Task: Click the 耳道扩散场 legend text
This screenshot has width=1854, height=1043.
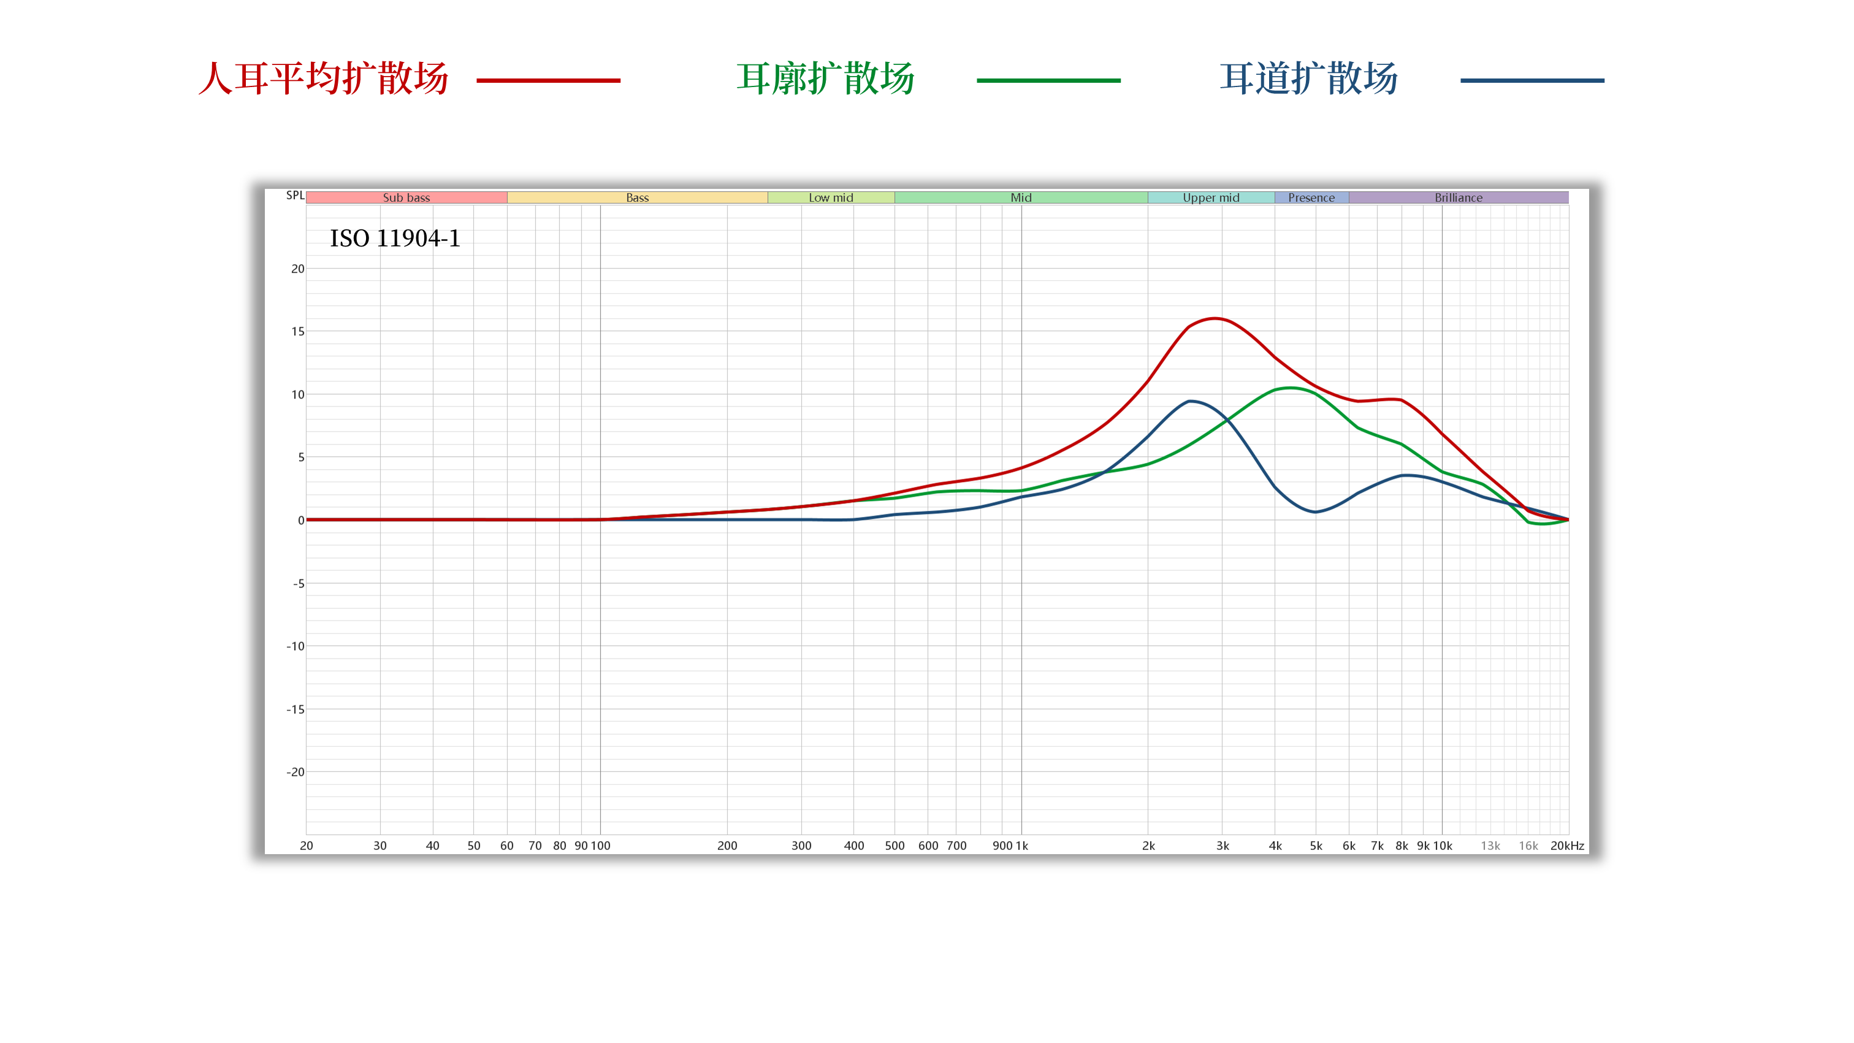Action: (1308, 78)
